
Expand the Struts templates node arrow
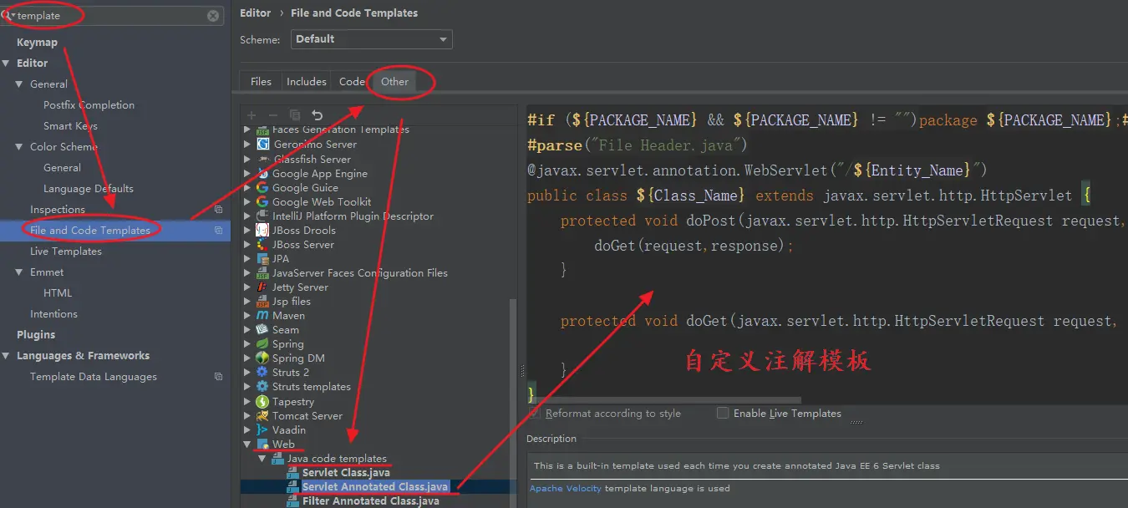pos(247,387)
